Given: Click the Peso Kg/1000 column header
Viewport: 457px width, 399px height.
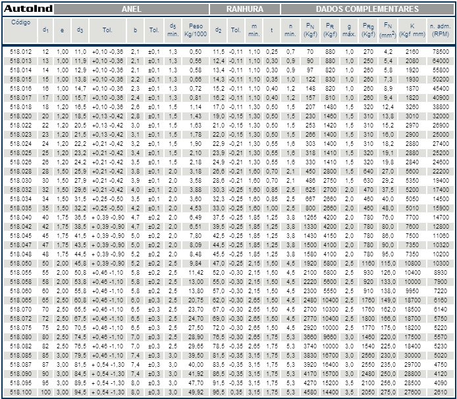Looking at the screenshot, I should 195,30.
